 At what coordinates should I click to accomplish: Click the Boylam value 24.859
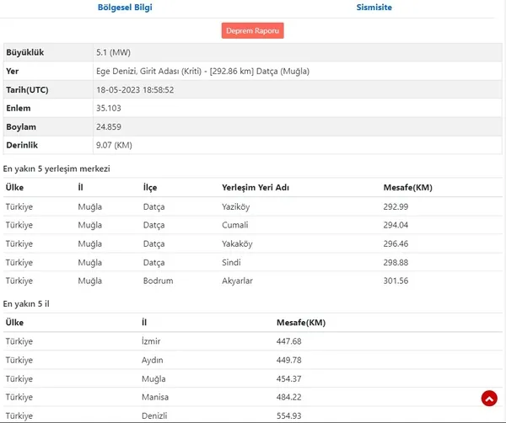[111, 126]
